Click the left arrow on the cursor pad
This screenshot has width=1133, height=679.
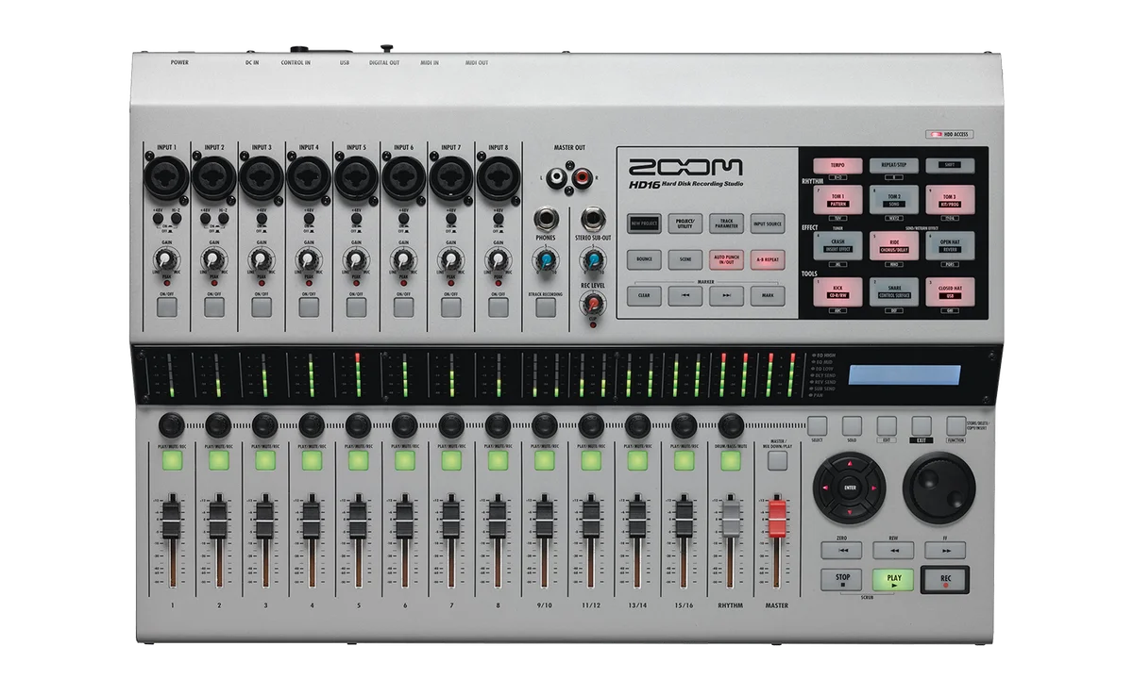[825, 488]
